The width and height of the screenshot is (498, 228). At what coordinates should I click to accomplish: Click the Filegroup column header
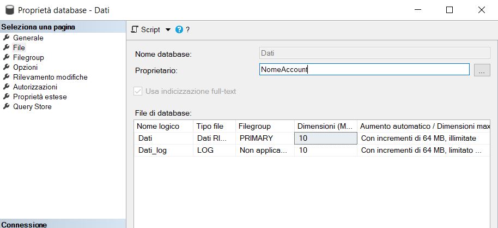[x=255, y=127]
